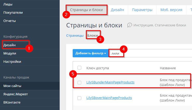This screenshot has width=192, height=110.
Task: Go to Модули in sidebar
Action: coord(10,53)
